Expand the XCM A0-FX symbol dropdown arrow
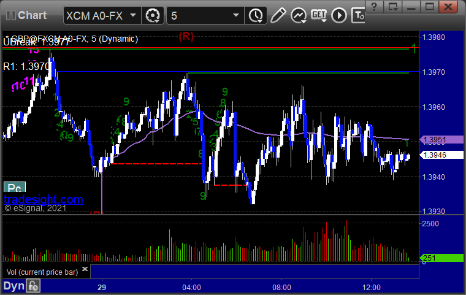This screenshot has height=295, width=466. pyautogui.click(x=133, y=15)
